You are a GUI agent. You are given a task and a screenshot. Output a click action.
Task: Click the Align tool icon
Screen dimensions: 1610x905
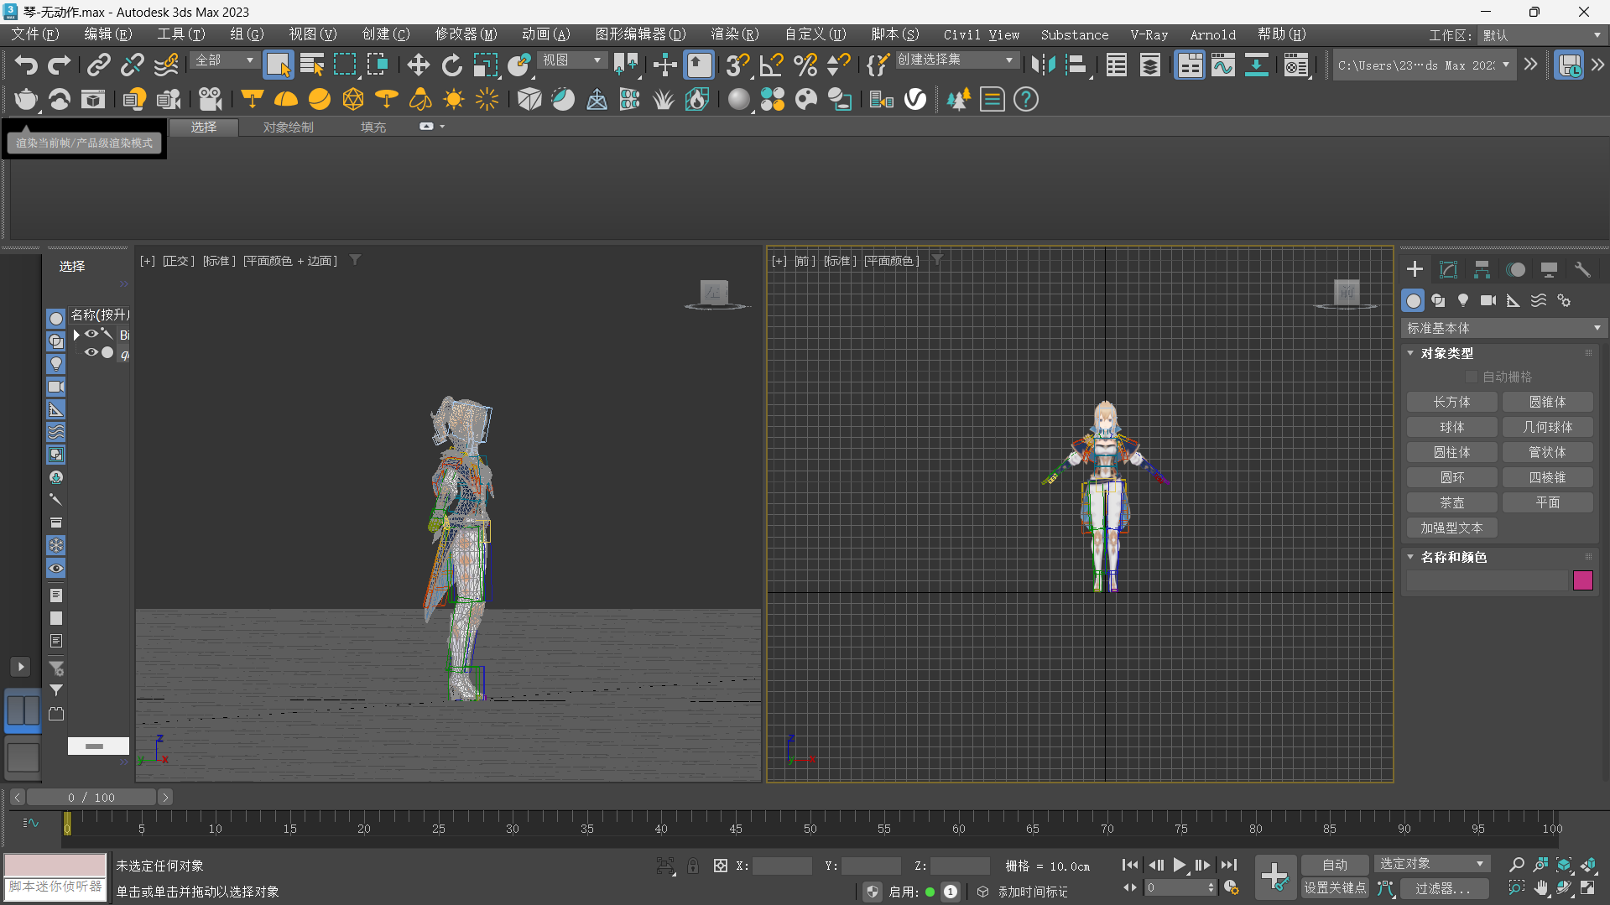pos(1076,65)
